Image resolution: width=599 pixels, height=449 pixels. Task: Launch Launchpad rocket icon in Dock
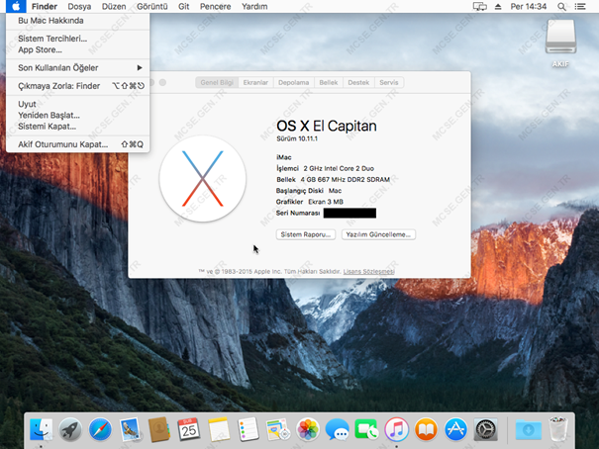pyautogui.click(x=70, y=429)
